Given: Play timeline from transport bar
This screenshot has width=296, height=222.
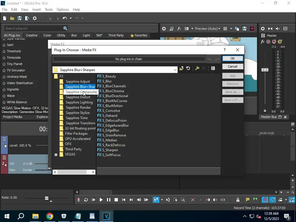Looking at the screenshot, I should [x=101, y=200].
